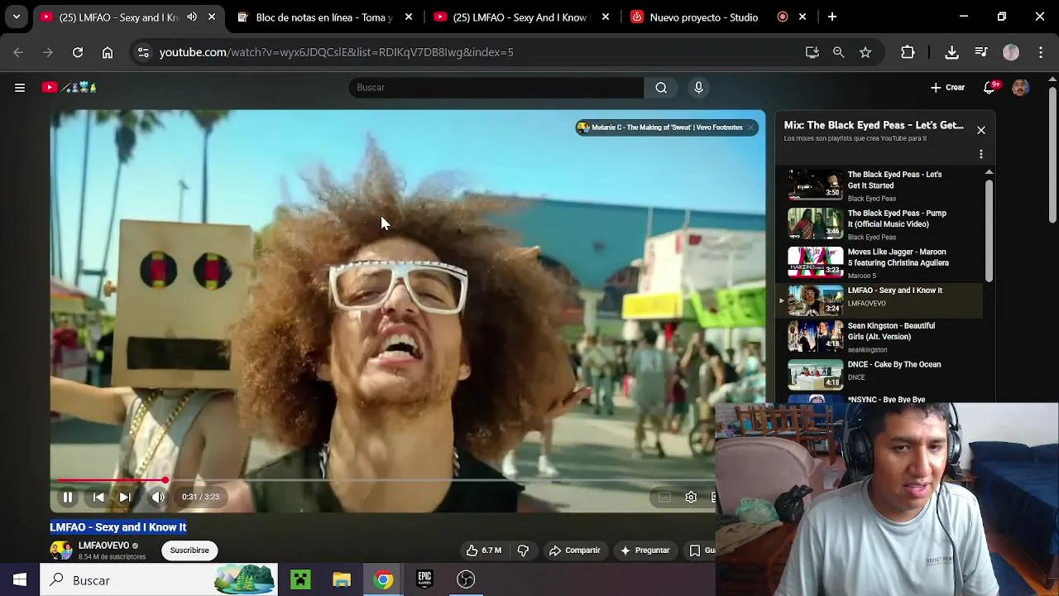
Task: Open the tab search chevron dropdown
Action: (x=16, y=17)
